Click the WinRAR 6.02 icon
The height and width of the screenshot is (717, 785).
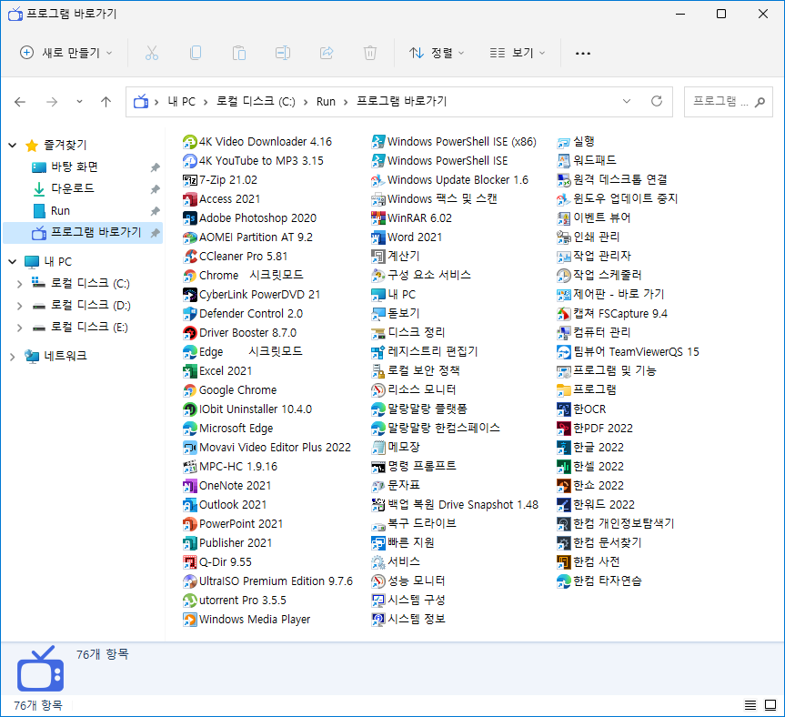(x=378, y=218)
